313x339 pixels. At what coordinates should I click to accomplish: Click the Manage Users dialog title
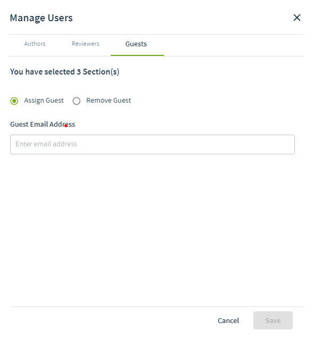[x=42, y=18]
